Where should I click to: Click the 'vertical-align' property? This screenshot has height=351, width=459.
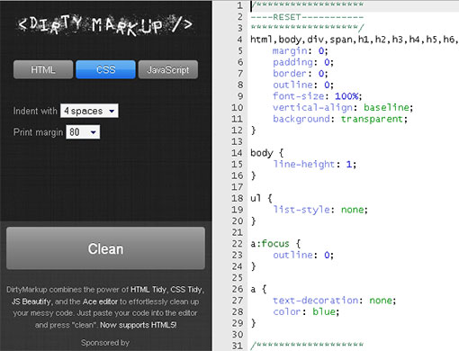[312, 107]
